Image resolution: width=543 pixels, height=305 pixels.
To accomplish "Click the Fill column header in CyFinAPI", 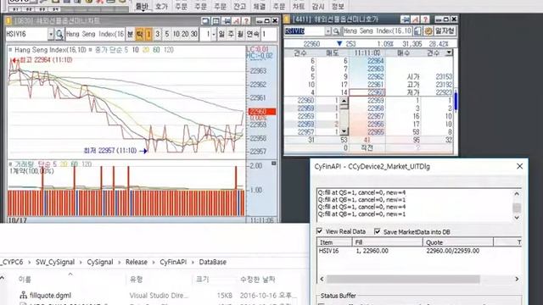I will [x=387, y=242].
